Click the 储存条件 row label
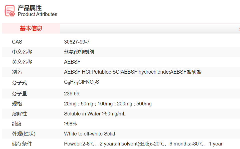This screenshot has height=149, width=240. click(x=22, y=144)
